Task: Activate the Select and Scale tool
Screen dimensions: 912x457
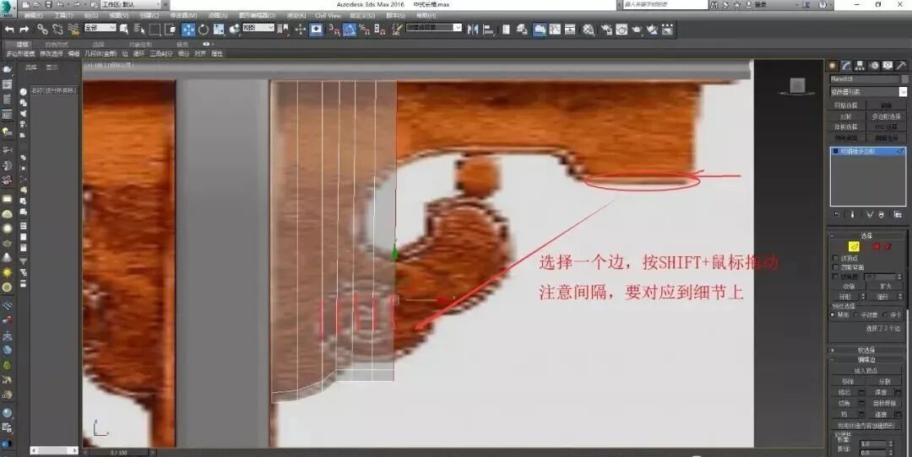Action: tap(219, 29)
